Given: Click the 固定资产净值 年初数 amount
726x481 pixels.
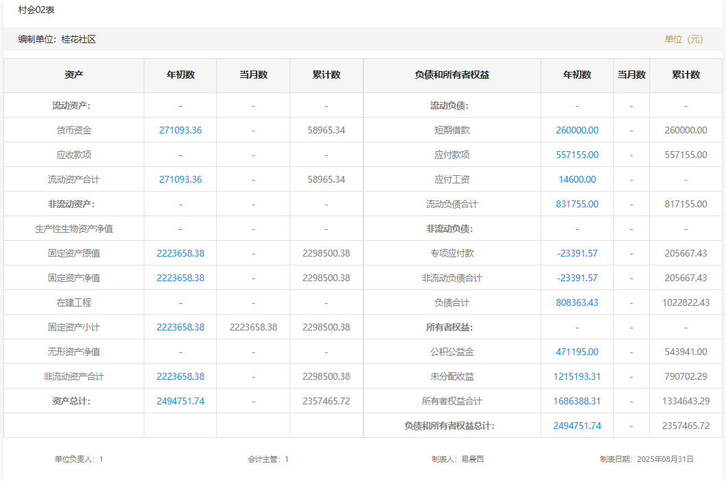Looking at the screenshot, I should (x=180, y=278).
